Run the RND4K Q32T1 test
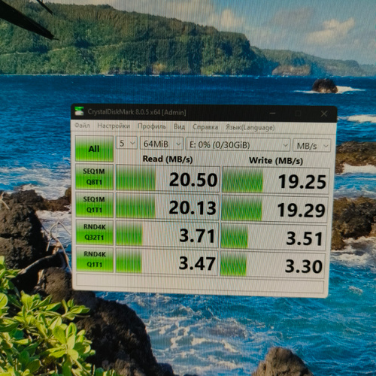376x376 pixels. pos(95,232)
